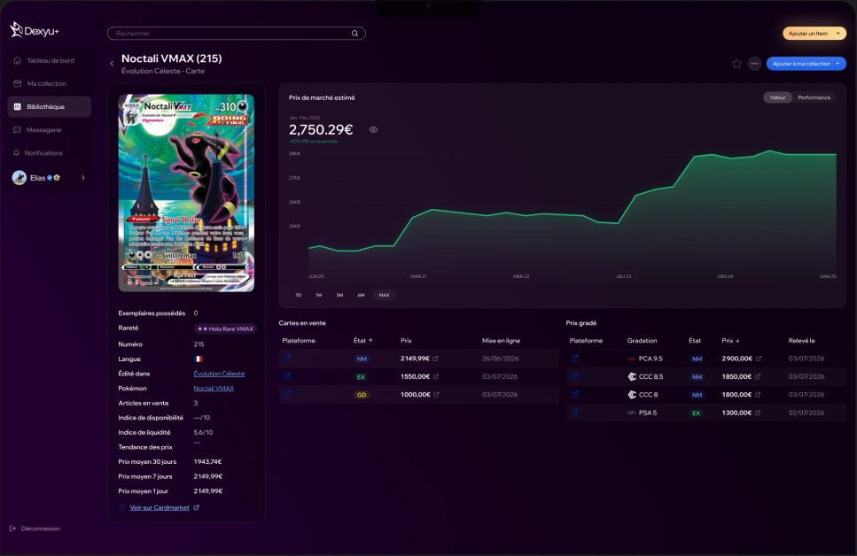Click the CCC 8.5 gradation cell
The width and height of the screenshot is (857, 556).
[645, 377]
